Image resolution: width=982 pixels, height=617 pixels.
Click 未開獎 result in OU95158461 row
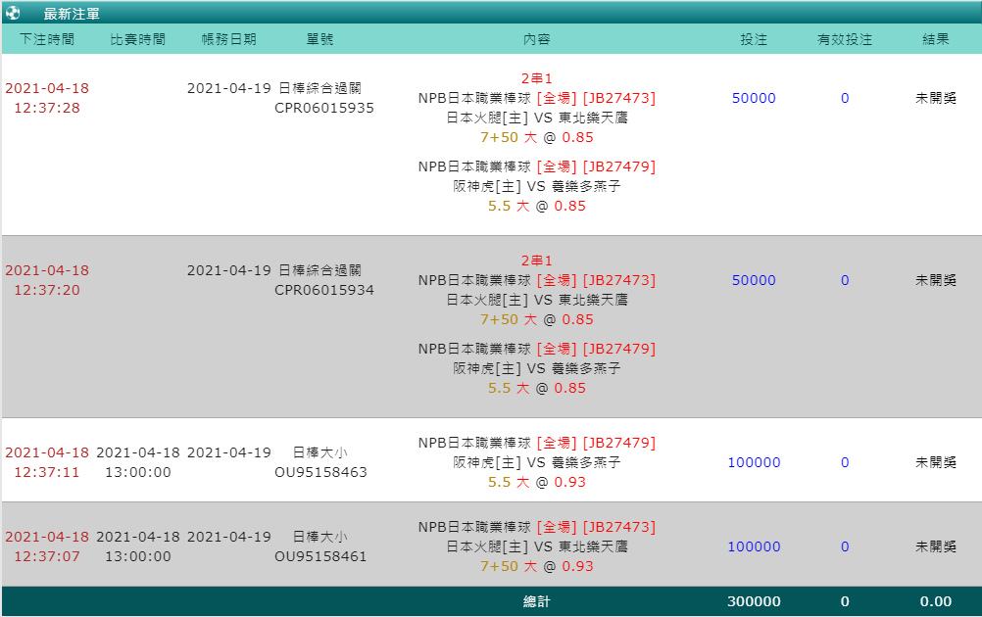click(936, 546)
